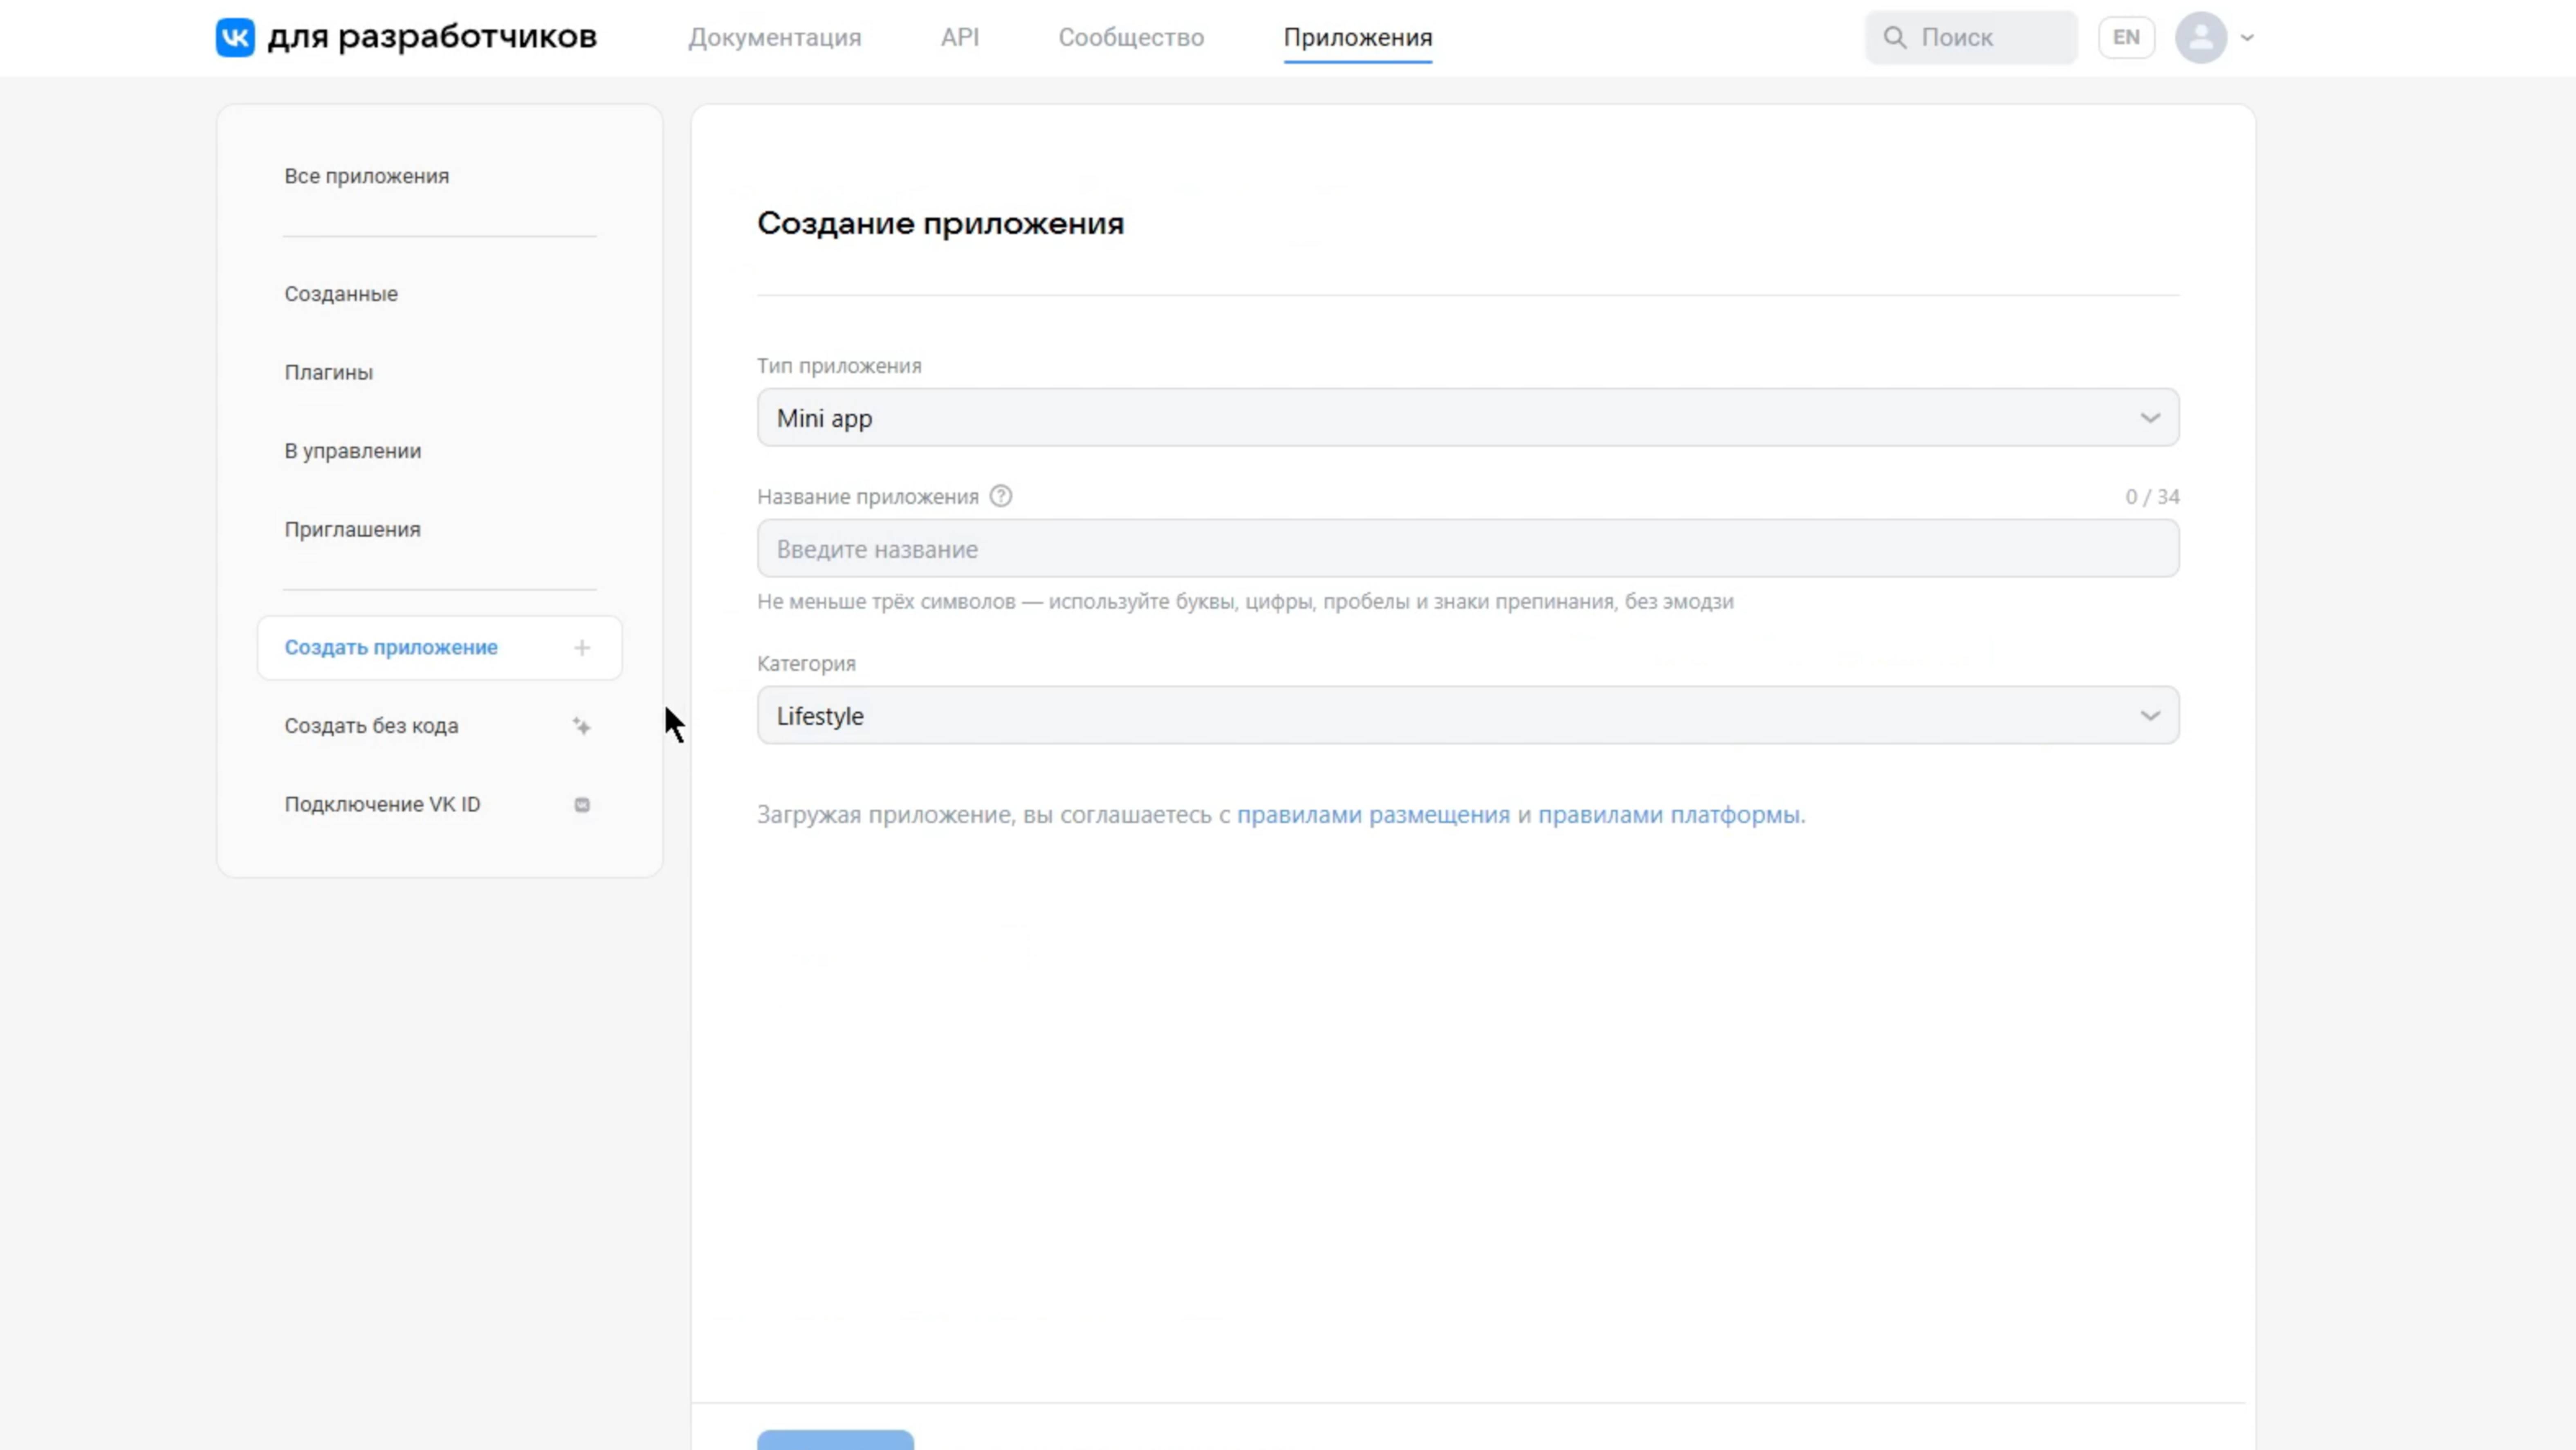This screenshot has height=1450, width=2576.
Task: Click the 0 / 34 character counter
Action: coord(2152,496)
